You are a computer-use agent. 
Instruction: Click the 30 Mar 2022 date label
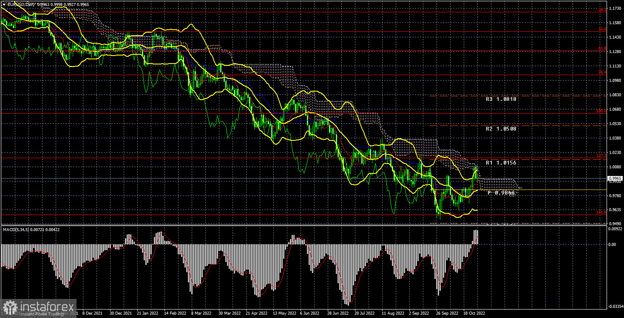coord(229,313)
